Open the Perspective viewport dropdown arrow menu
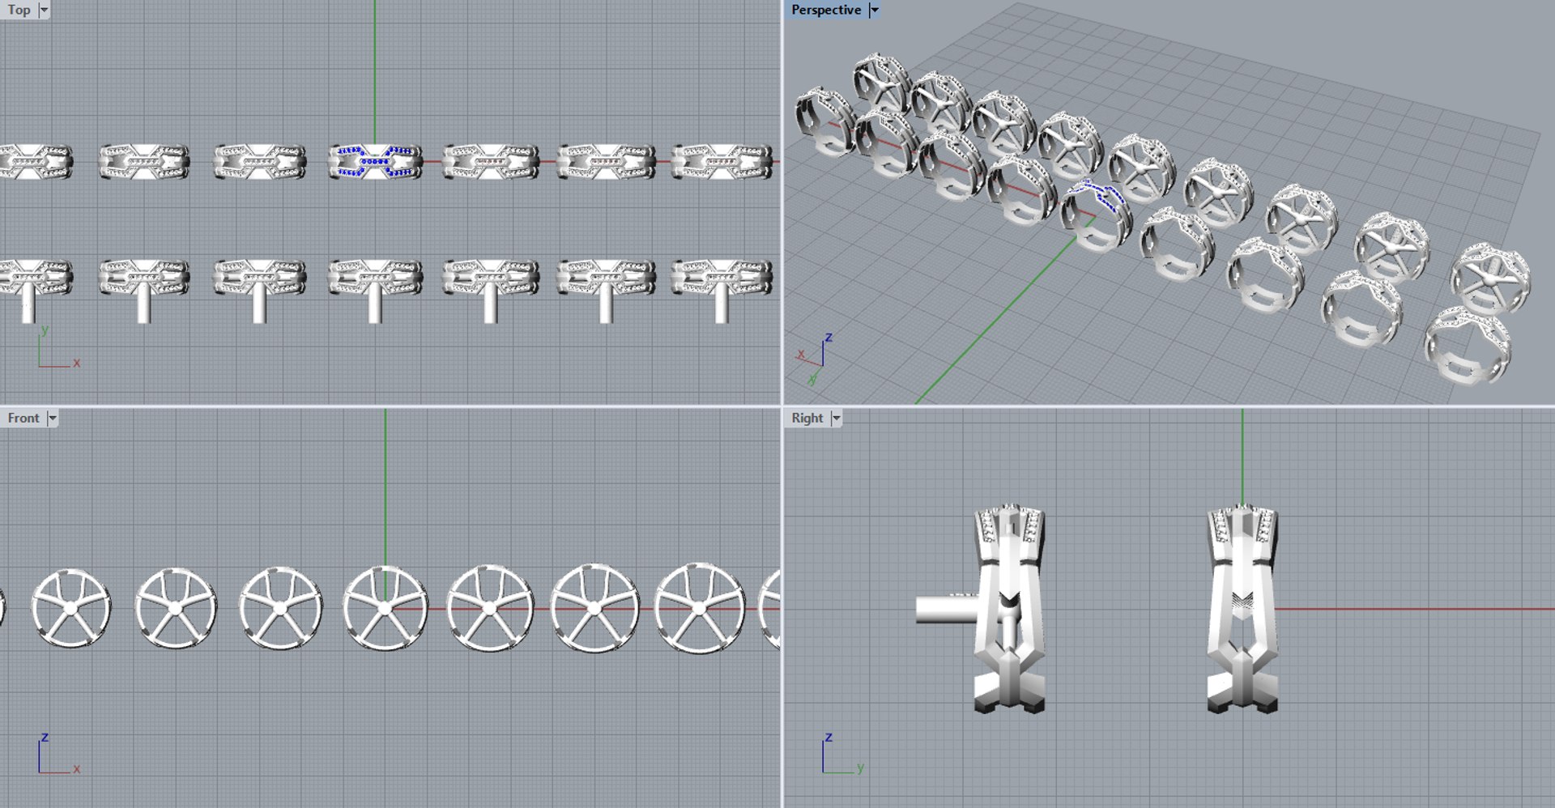 [x=874, y=10]
